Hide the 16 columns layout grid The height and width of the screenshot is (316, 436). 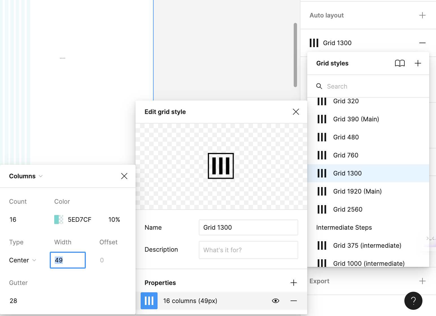(x=276, y=301)
